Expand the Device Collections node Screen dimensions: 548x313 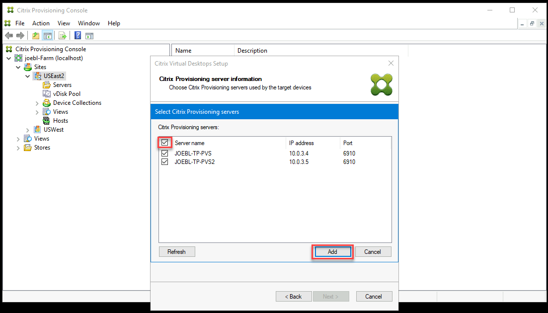36,102
